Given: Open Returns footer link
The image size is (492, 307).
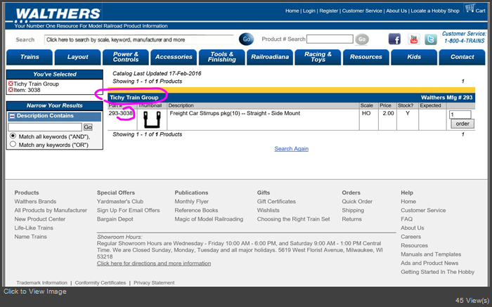Looking at the screenshot, I should [x=351, y=219].
